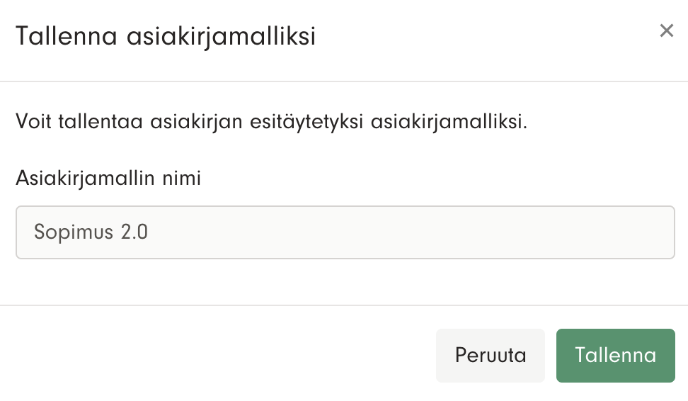Close the dialog with the X icon
Screen dimensions: 688x401
coord(666,30)
